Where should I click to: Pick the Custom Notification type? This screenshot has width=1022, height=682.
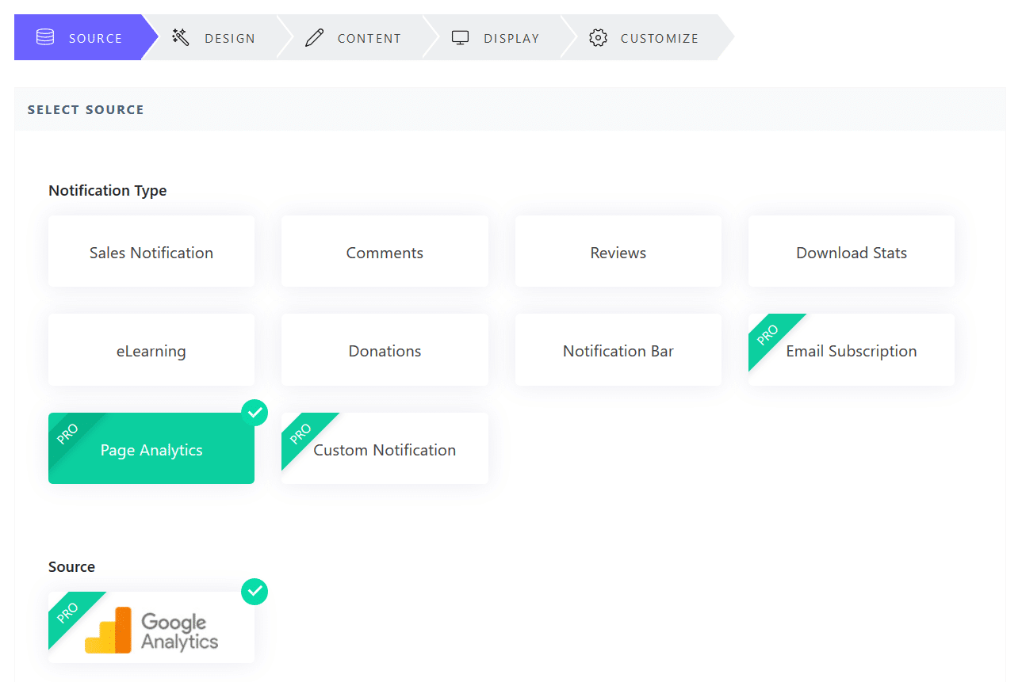pyautogui.click(x=385, y=448)
